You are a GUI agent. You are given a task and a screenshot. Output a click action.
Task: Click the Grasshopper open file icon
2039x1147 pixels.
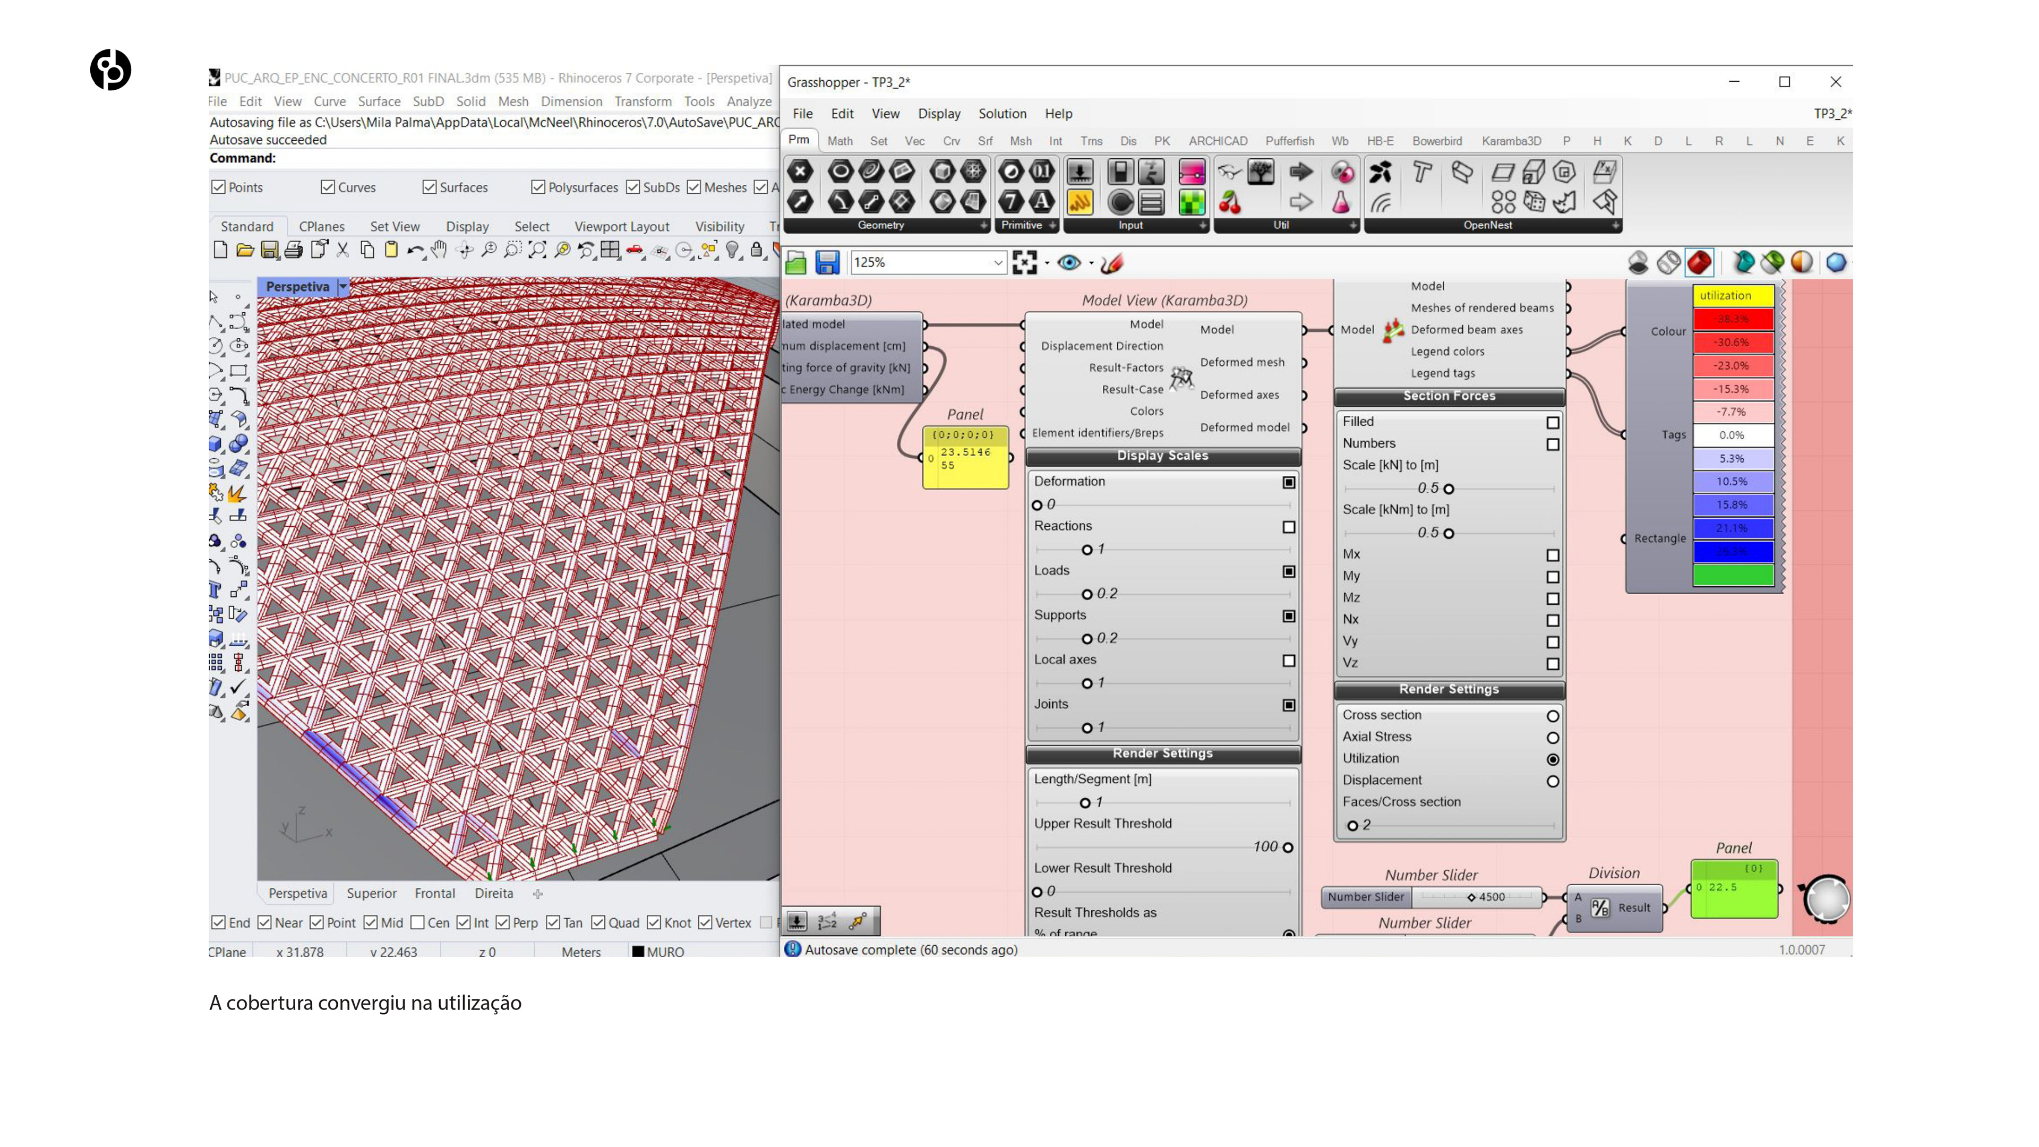796,262
